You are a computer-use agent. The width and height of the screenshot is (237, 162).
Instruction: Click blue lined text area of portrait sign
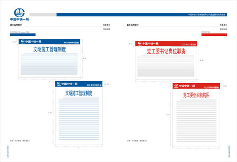coord(79,119)
